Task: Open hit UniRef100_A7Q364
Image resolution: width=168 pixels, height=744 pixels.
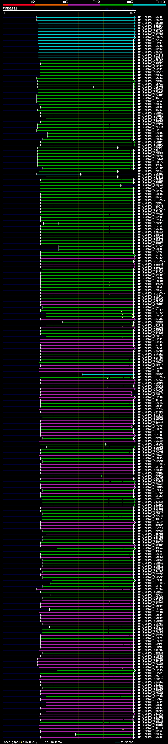Action: [150, 148]
